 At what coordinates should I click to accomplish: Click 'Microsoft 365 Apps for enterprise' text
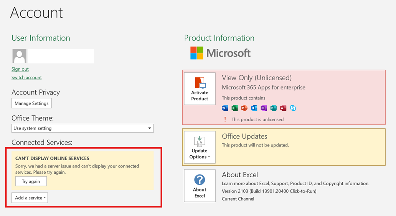pos(263,88)
